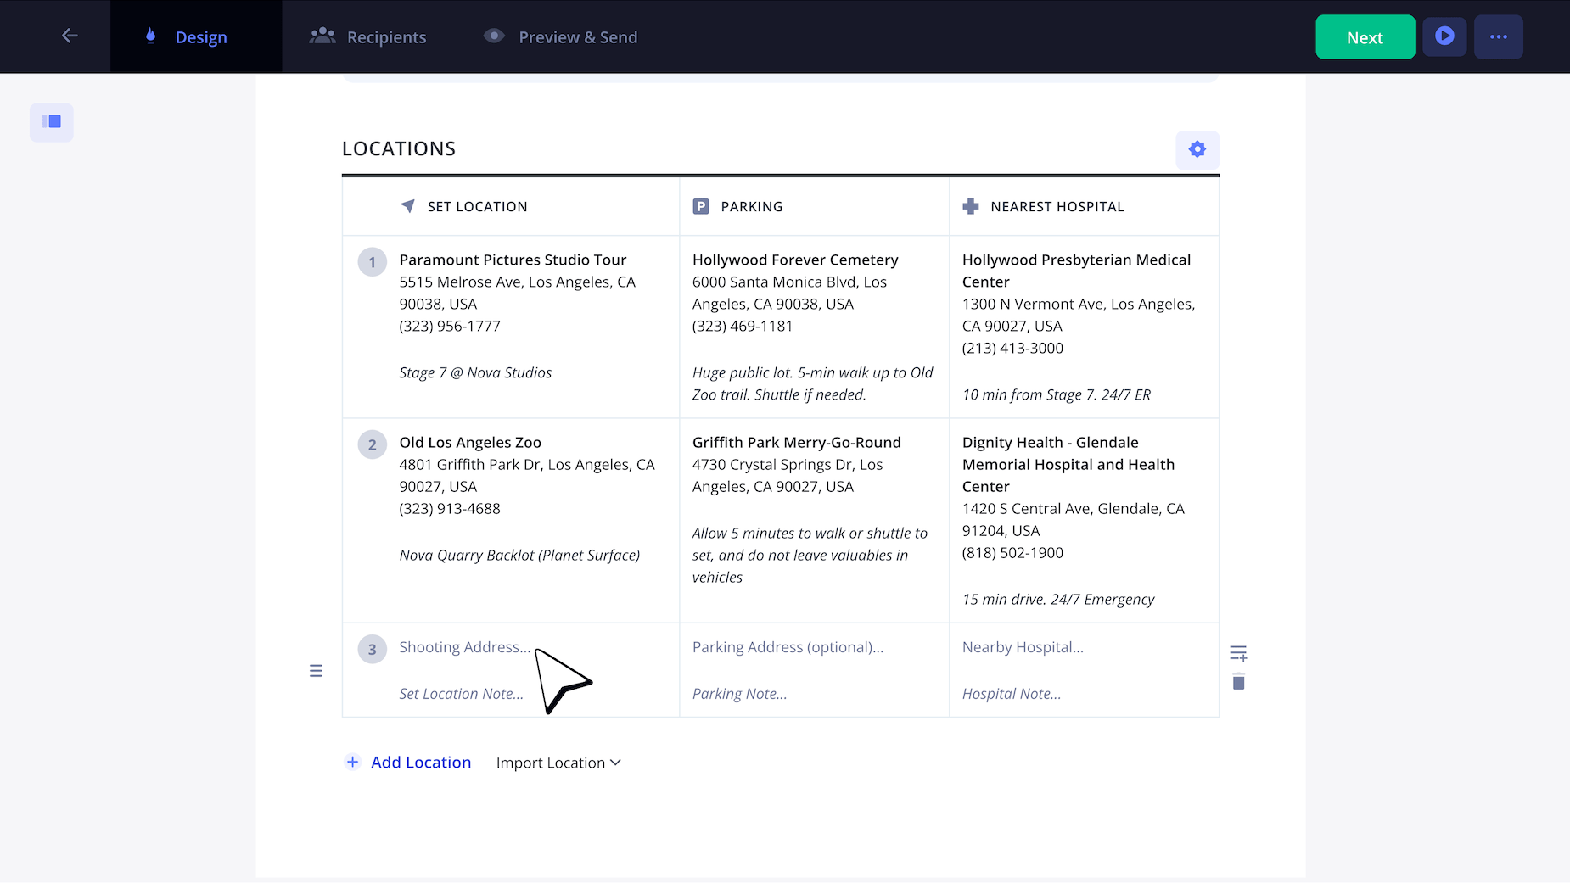The width and height of the screenshot is (1570, 883).
Task: Click the Parking Address (optional) field
Action: click(788, 647)
